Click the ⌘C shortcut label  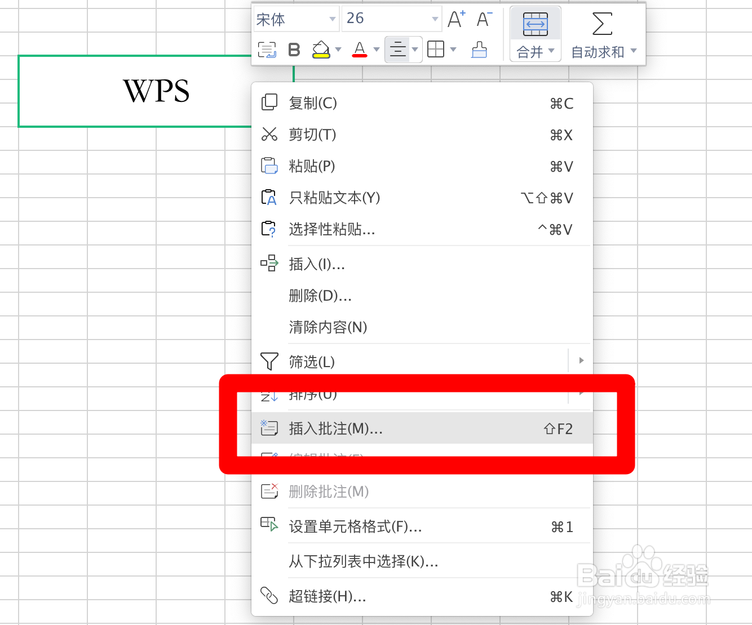click(561, 104)
